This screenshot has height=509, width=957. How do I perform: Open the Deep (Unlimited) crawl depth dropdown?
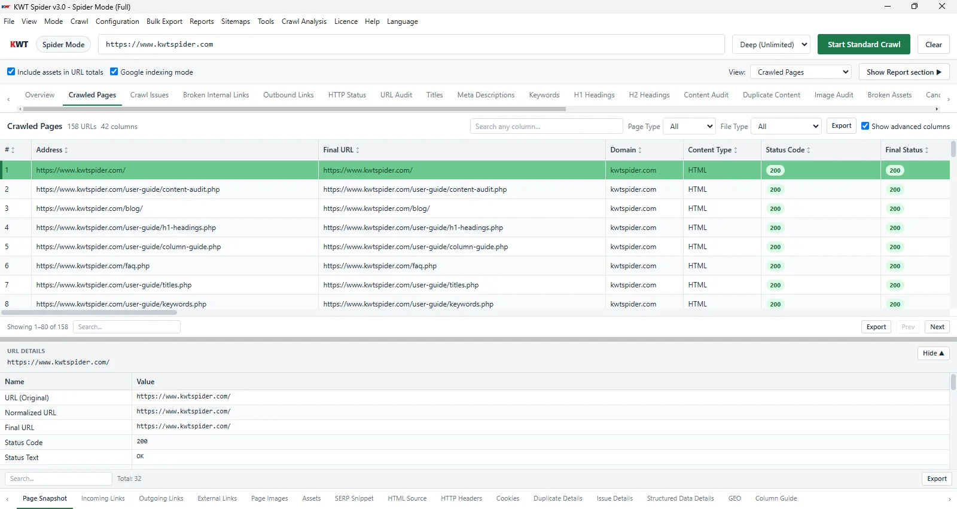point(771,44)
